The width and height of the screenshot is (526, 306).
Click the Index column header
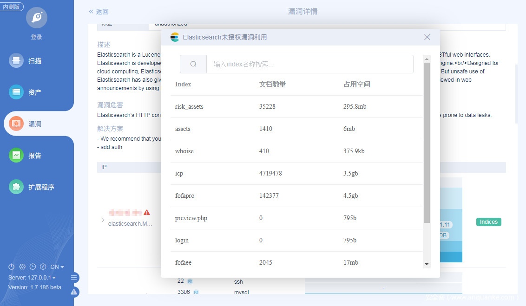coord(183,84)
